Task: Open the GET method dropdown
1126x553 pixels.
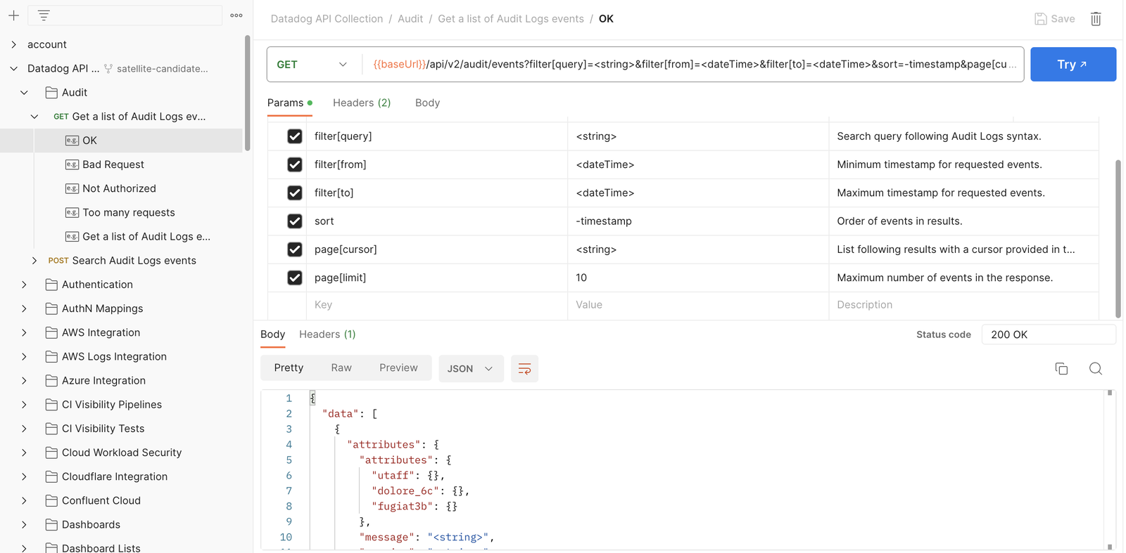Action: (314, 65)
